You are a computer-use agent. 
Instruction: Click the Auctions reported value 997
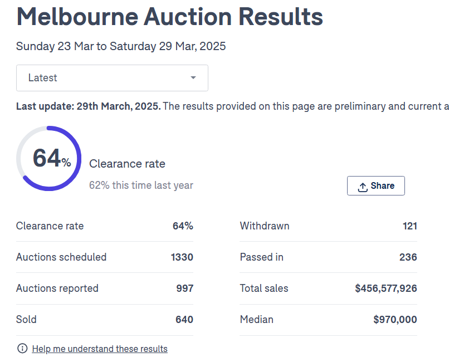[185, 288]
